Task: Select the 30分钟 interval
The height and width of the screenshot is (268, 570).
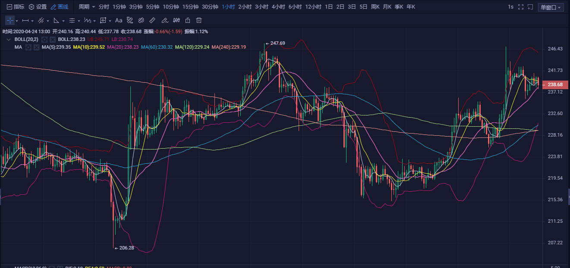Action: coord(210,7)
